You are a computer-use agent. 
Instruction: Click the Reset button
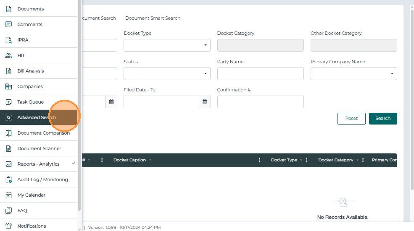coord(351,119)
